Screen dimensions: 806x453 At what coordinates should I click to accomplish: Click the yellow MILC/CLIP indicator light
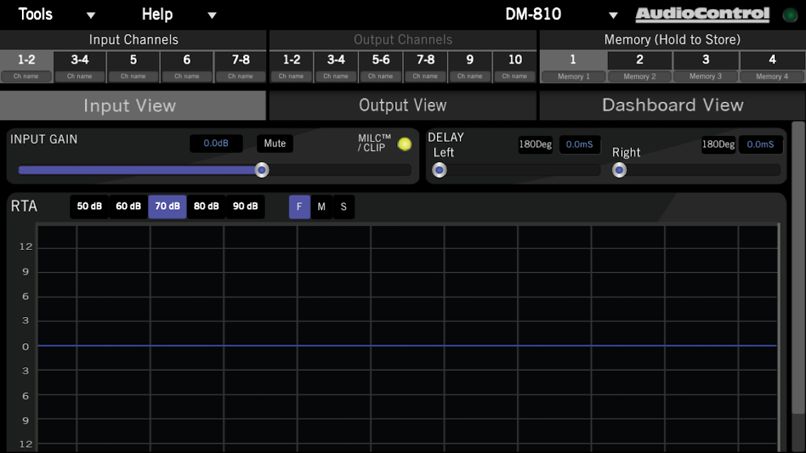(x=404, y=144)
